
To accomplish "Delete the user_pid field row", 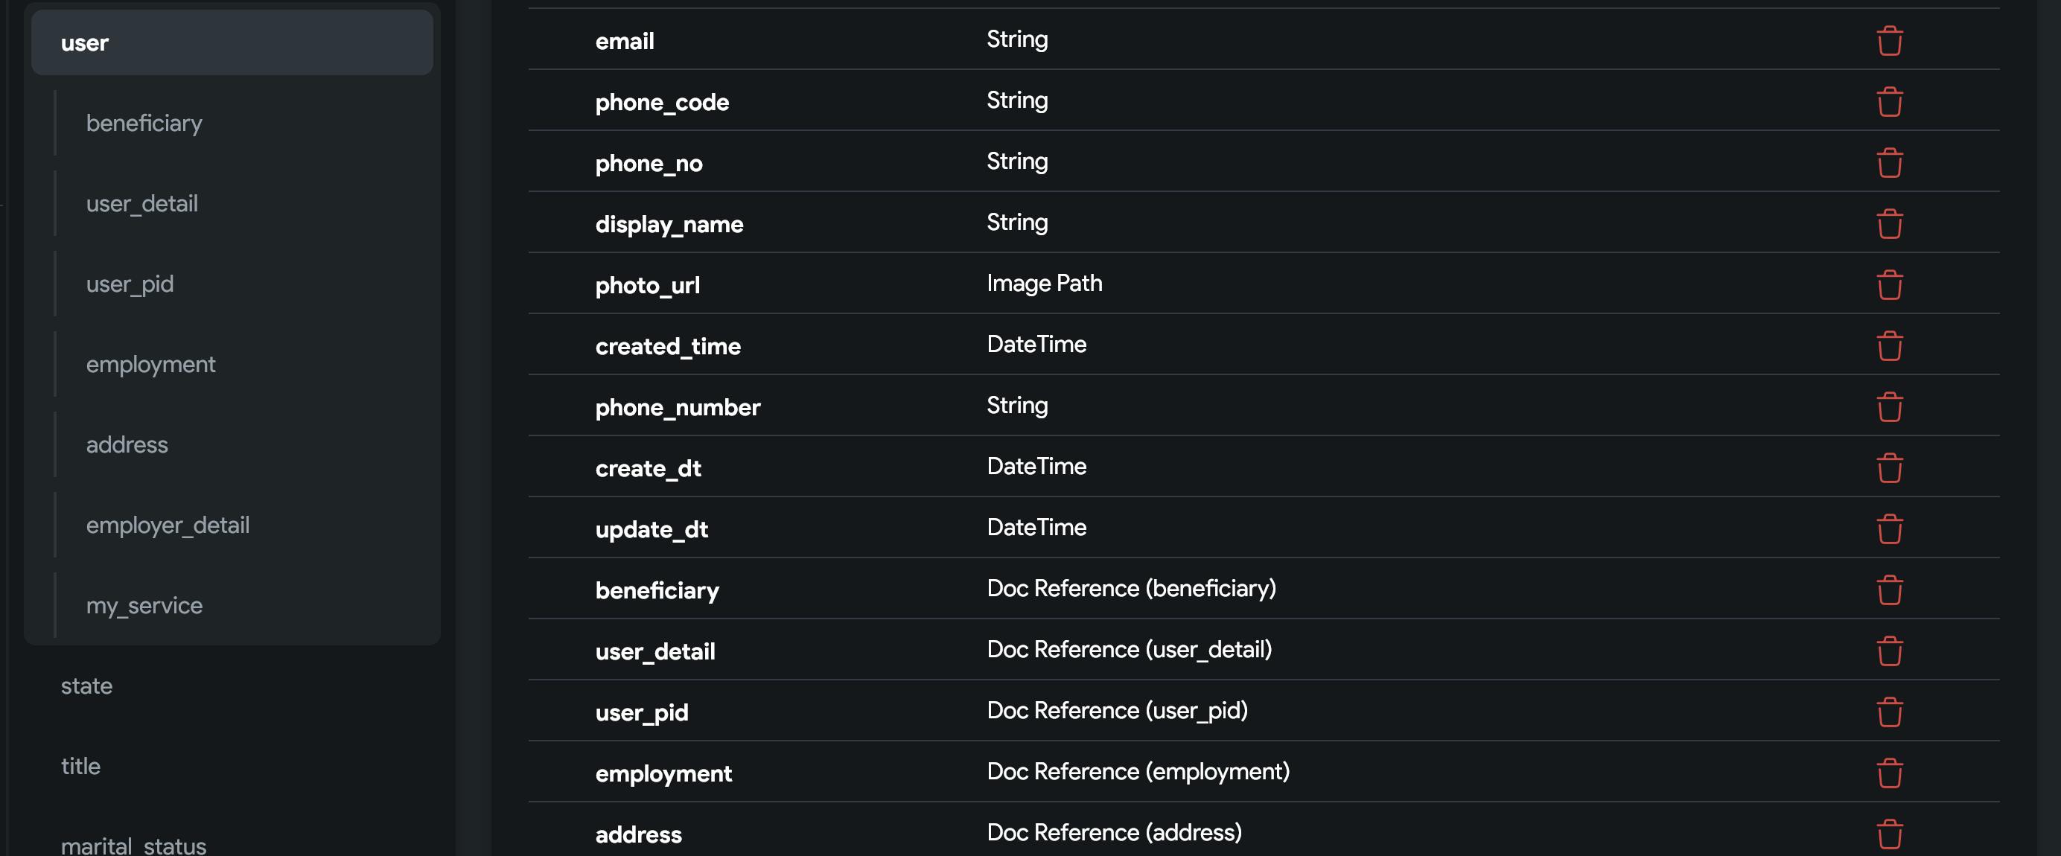I will click(x=1889, y=712).
